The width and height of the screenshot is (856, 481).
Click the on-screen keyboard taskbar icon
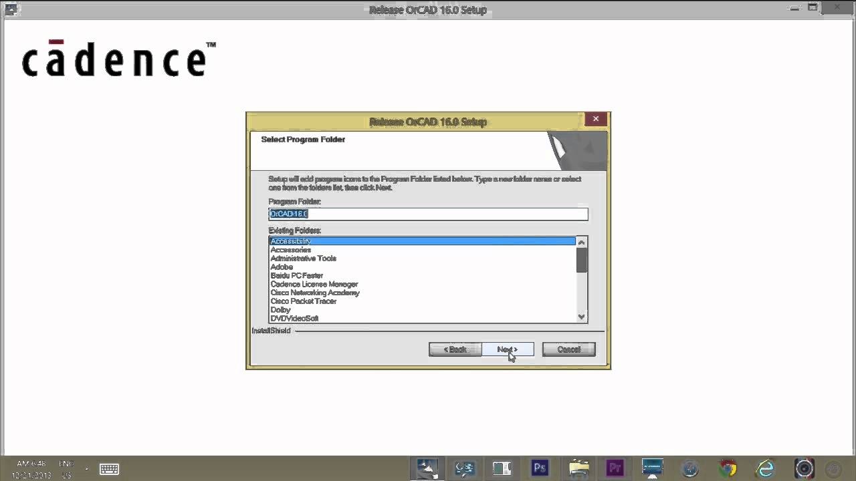coord(109,469)
